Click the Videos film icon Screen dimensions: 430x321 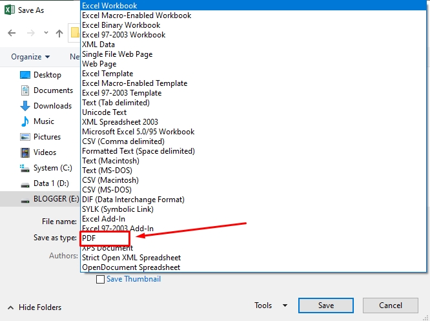click(25, 152)
